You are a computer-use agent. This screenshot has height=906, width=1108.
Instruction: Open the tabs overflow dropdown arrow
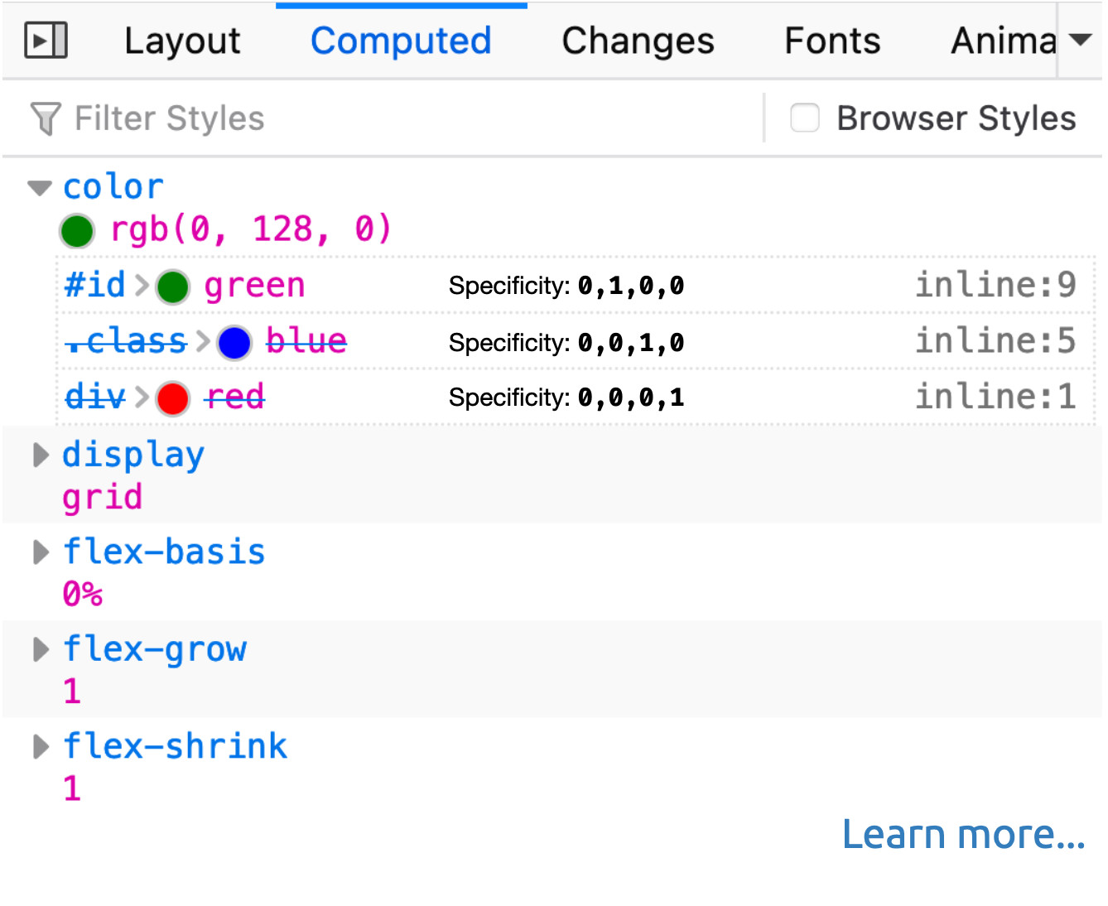tap(1080, 40)
